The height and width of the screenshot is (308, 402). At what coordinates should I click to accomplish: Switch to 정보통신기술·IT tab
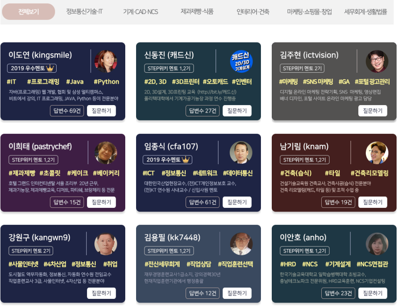pyautogui.click(x=84, y=12)
